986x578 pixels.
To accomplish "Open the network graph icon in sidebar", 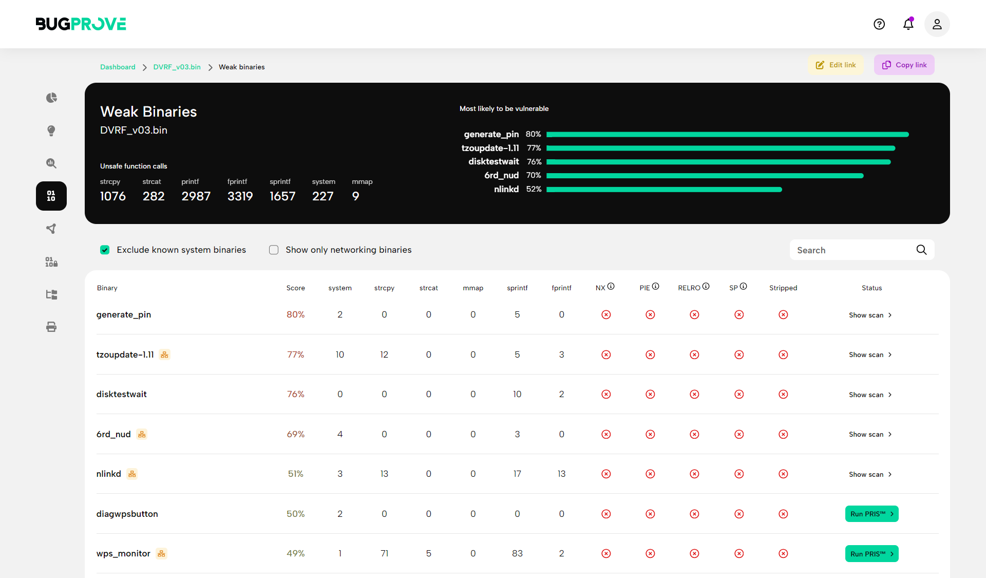I will (x=51, y=229).
